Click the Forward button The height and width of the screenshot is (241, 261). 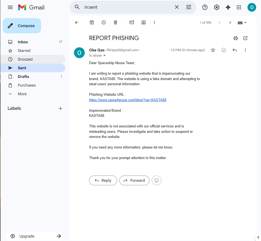click(134, 180)
